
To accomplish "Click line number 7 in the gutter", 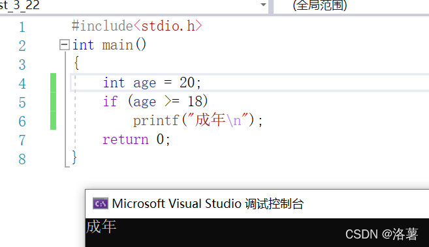I will pyautogui.click(x=22, y=140).
